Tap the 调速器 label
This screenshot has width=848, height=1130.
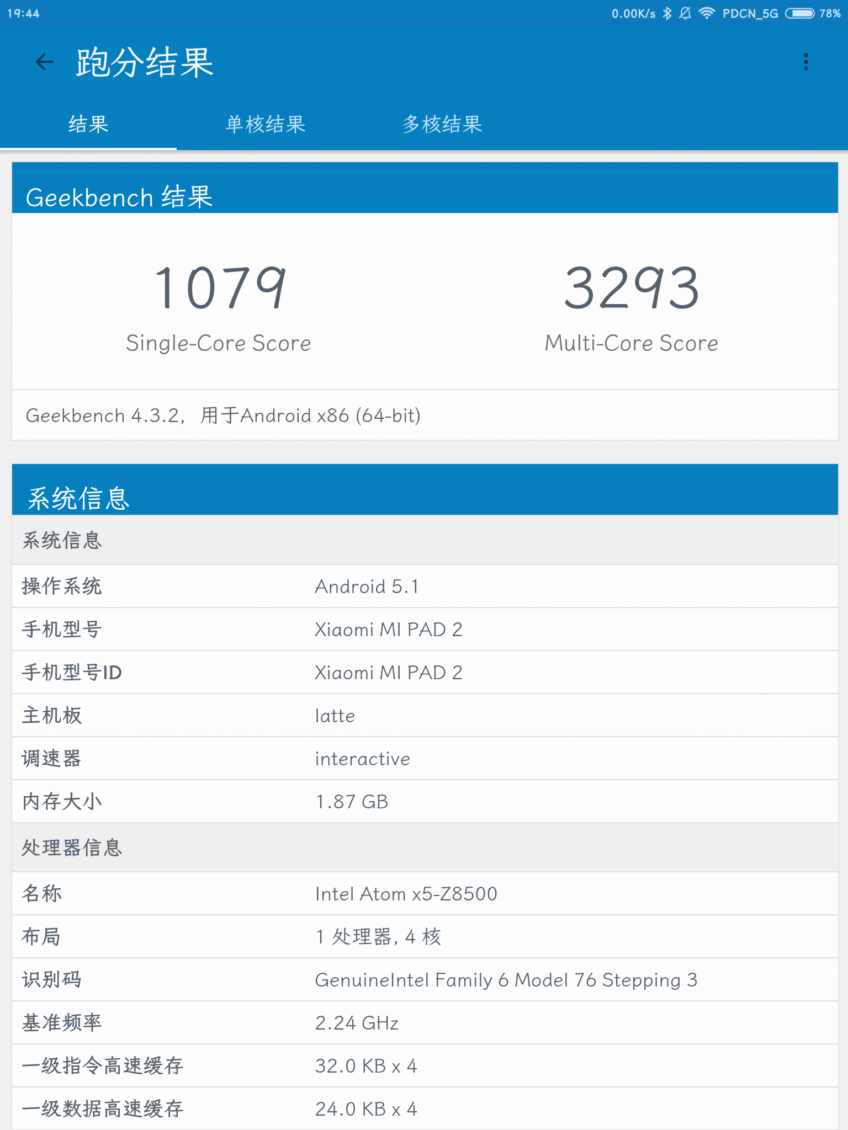pyautogui.click(x=52, y=759)
